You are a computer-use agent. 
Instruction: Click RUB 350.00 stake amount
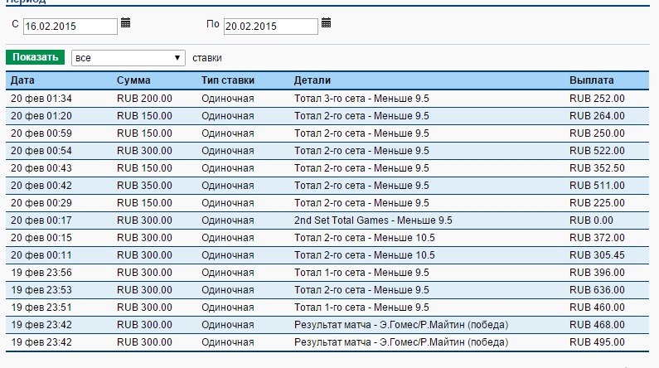(x=144, y=186)
